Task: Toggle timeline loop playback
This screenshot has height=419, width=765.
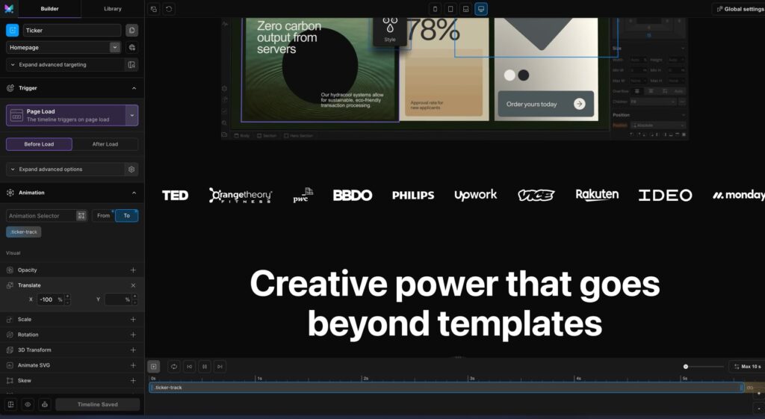Action: pos(173,366)
